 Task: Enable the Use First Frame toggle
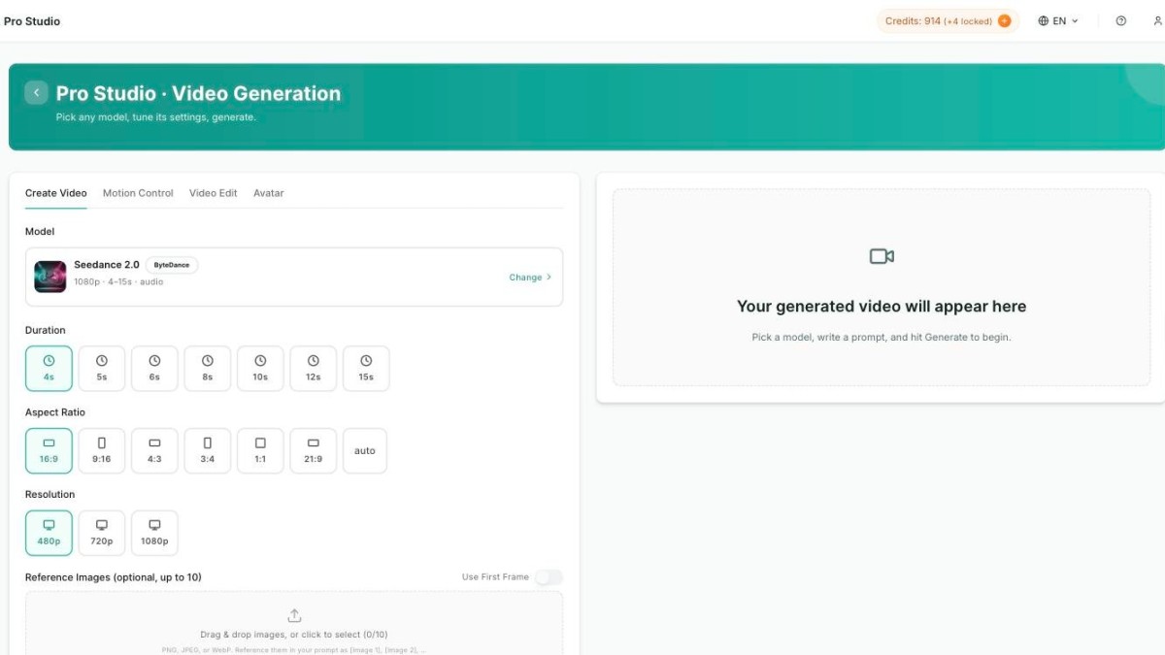pyautogui.click(x=549, y=577)
